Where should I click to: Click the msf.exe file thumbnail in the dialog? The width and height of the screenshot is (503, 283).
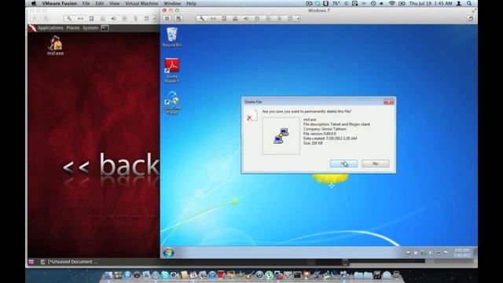point(281,136)
